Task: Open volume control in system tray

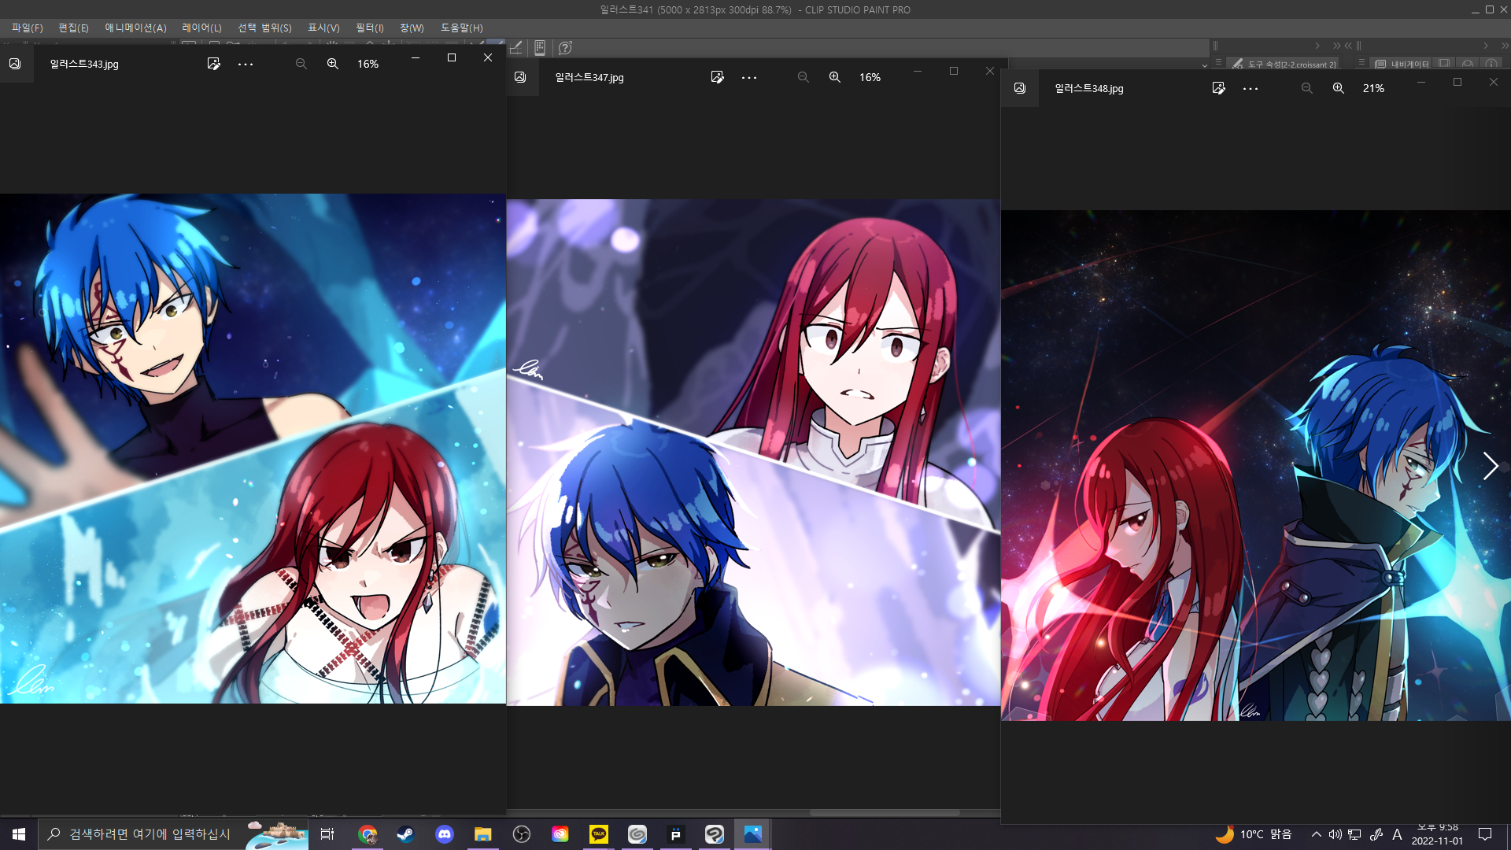Action: 1336,834
